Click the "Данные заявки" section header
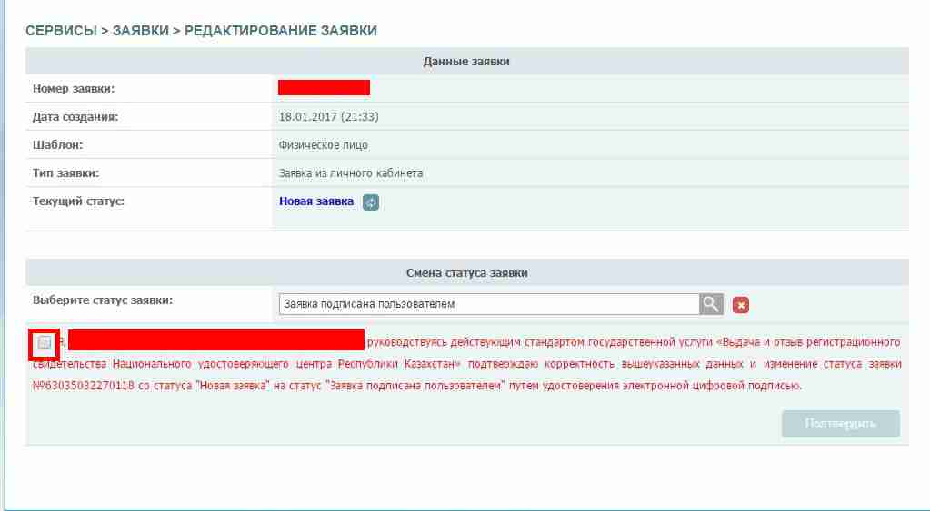The width and height of the screenshot is (930, 511). tap(466, 62)
